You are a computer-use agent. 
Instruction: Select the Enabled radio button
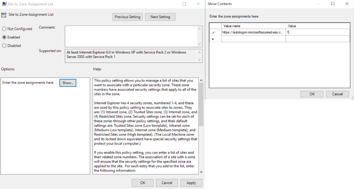[3, 37]
